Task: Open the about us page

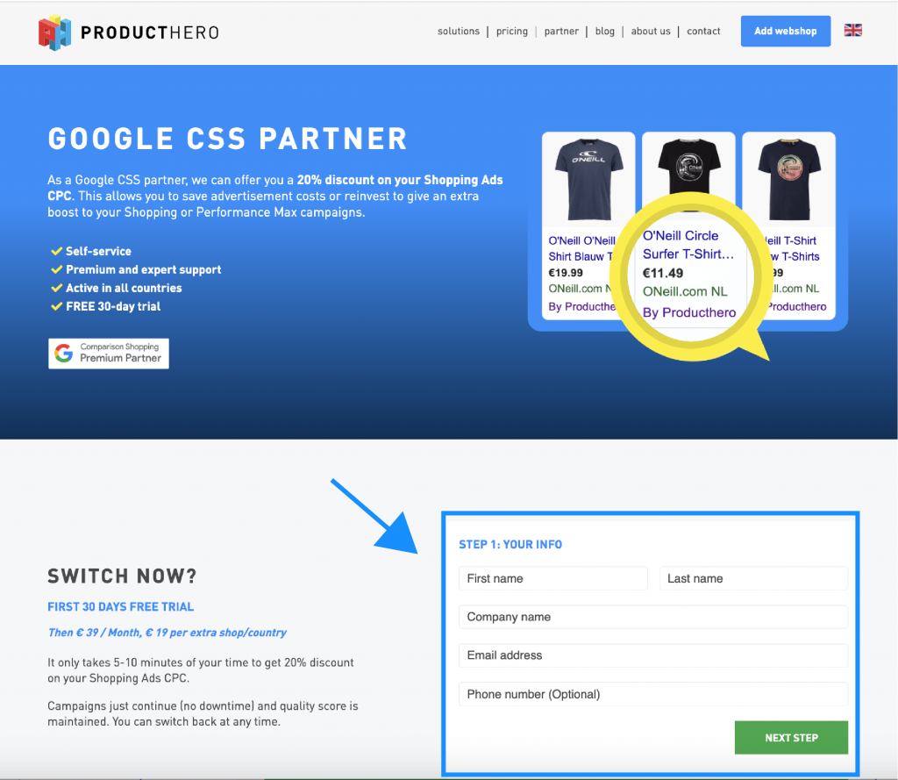Action: coord(651,32)
